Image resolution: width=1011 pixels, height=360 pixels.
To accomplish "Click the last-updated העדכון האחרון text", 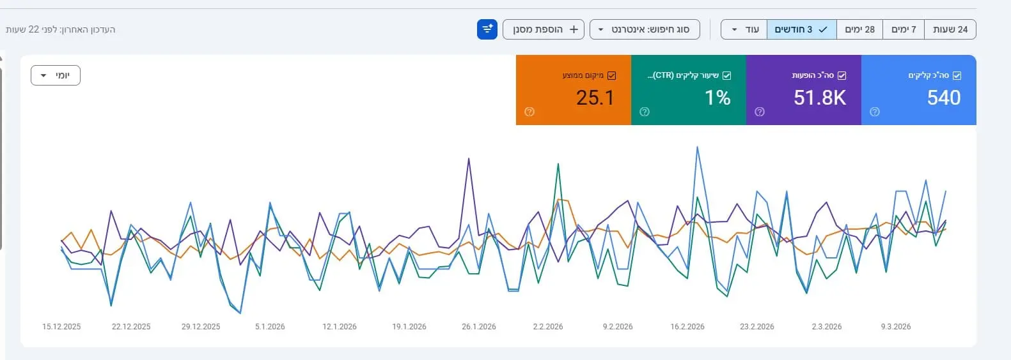I will point(61,29).
